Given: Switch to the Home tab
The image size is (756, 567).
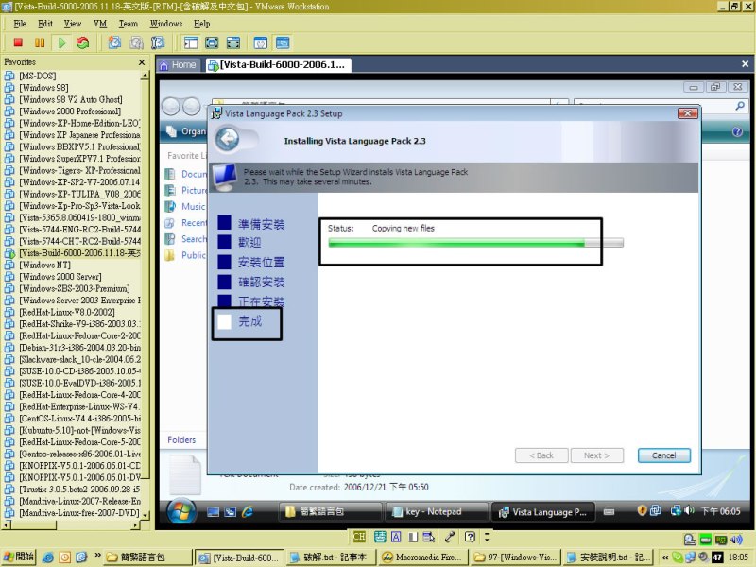Looking at the screenshot, I should tap(178, 65).
